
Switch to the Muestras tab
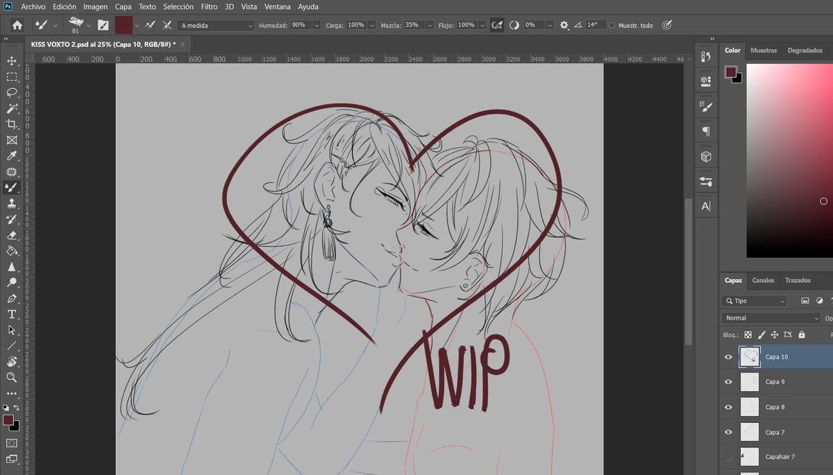764,51
